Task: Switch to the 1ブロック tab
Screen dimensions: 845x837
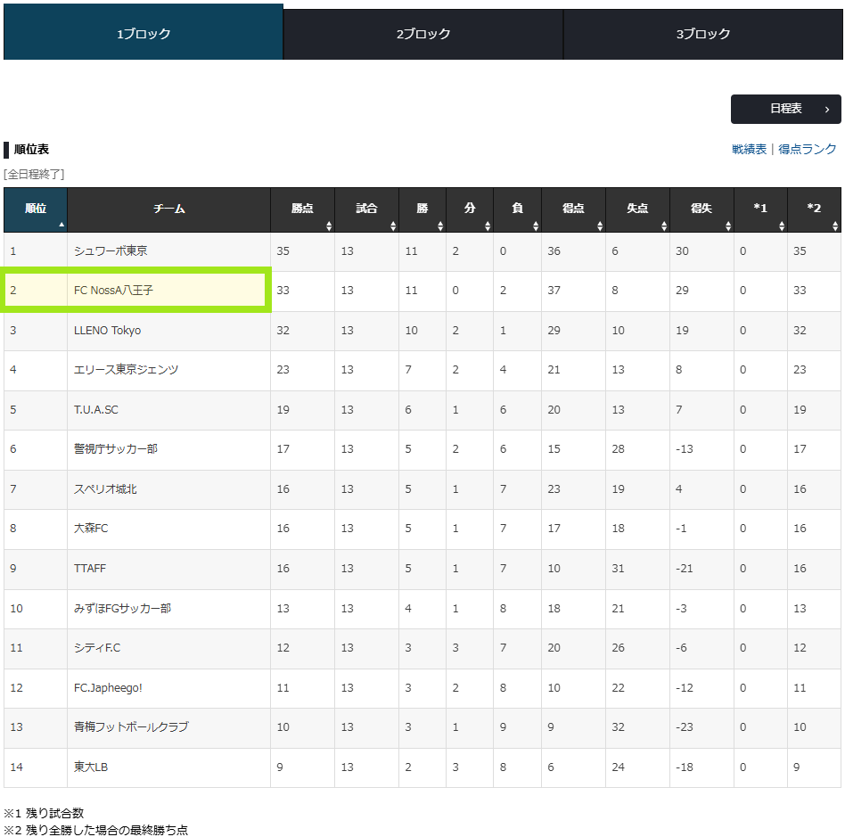Action: coord(144,34)
